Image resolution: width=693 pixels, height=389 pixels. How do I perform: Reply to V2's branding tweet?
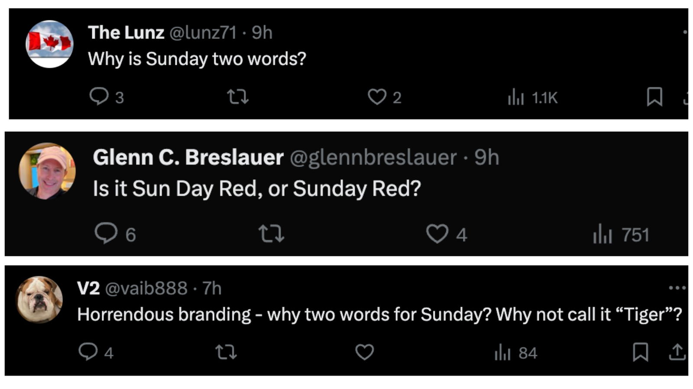[88, 352]
